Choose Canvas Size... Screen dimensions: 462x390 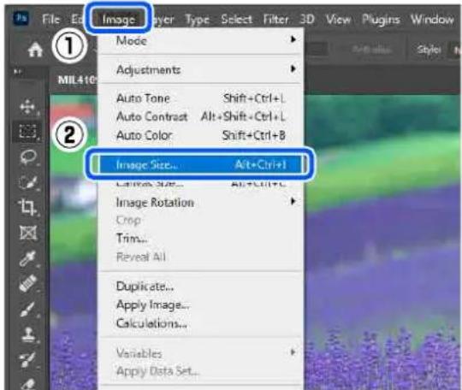(x=200, y=184)
